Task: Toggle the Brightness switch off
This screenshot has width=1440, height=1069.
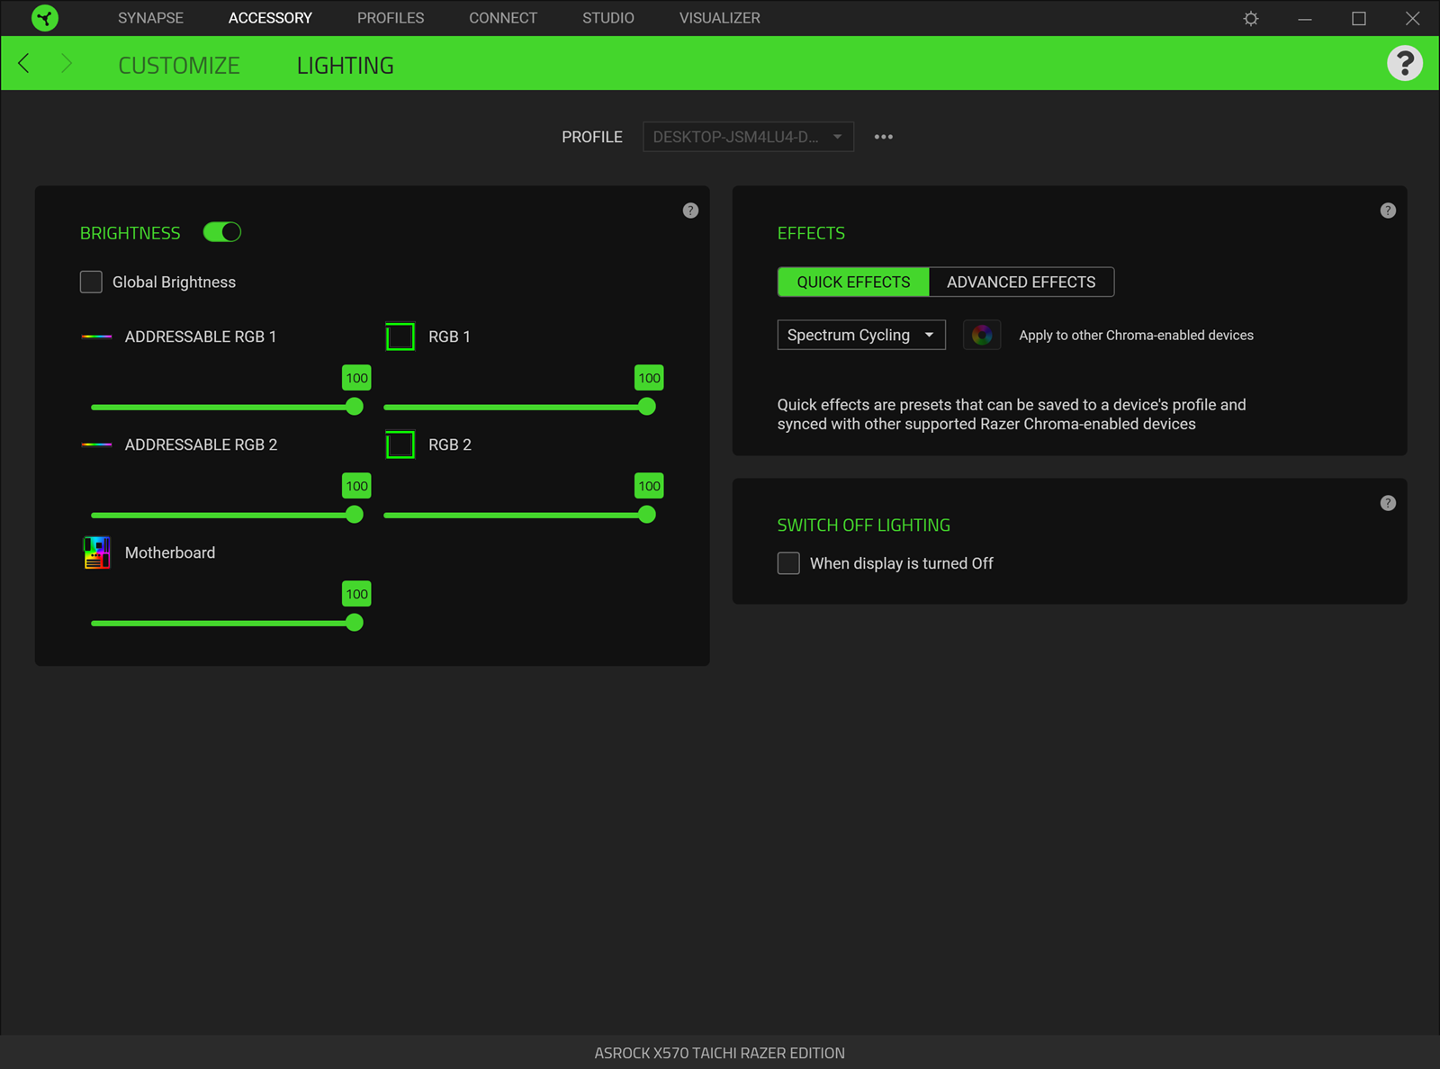Action: point(222,232)
